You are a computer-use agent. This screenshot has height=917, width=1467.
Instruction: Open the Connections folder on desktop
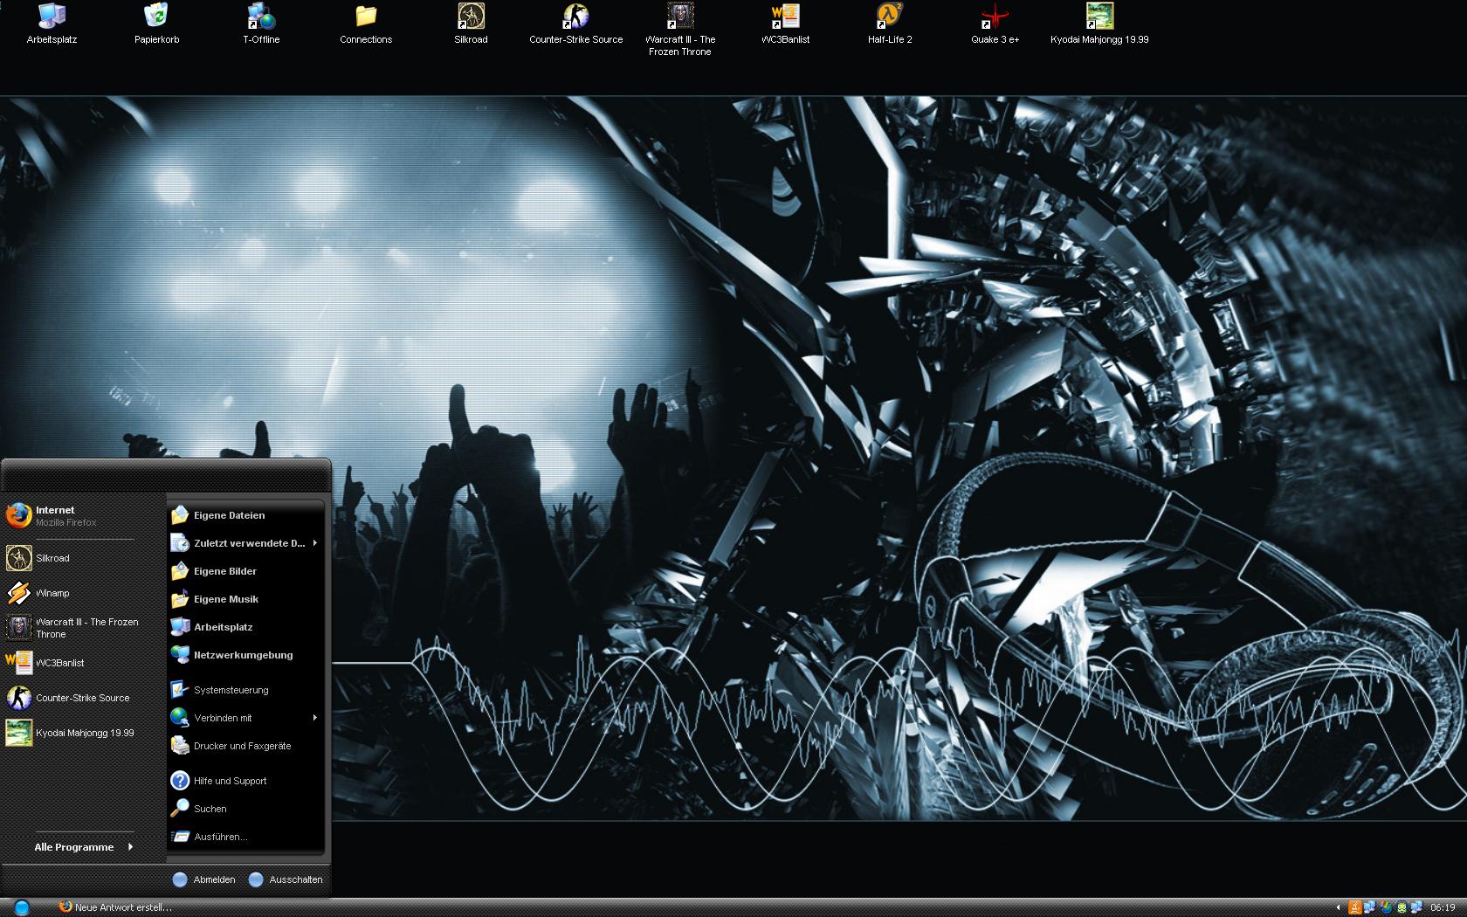[366, 22]
